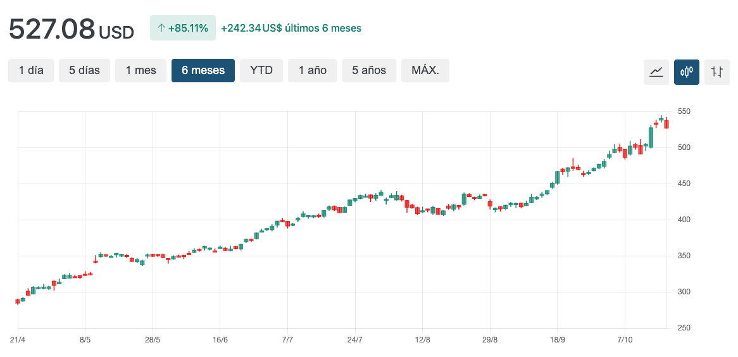
Task: Select the "1 día" time range
Action: pyautogui.click(x=31, y=70)
